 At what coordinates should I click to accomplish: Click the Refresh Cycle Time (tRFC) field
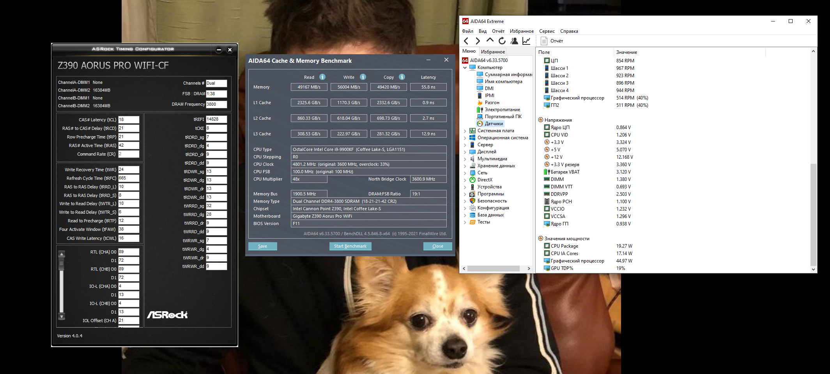129,178
